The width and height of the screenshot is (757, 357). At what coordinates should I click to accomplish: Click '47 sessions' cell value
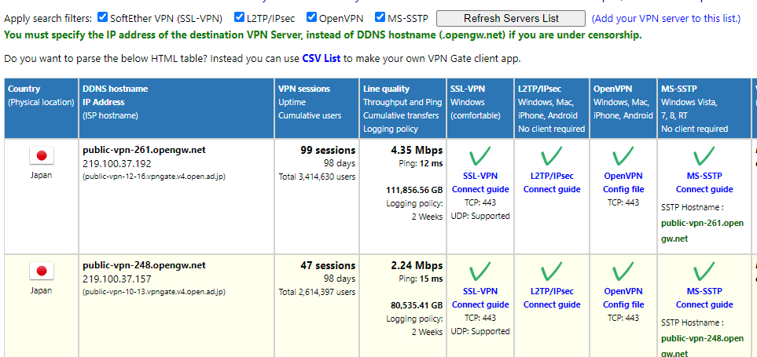[x=328, y=265]
